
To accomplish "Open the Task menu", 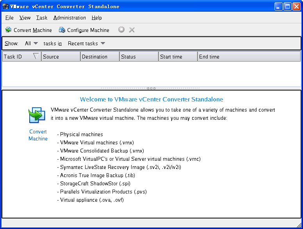I will click(x=42, y=18).
